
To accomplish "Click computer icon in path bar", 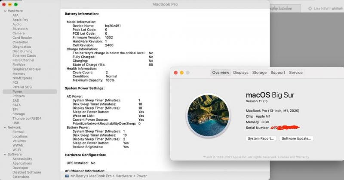I will coord(67,176).
